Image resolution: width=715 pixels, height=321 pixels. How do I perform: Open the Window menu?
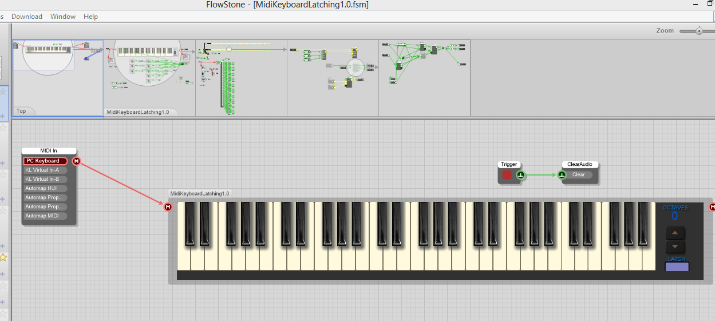63,17
